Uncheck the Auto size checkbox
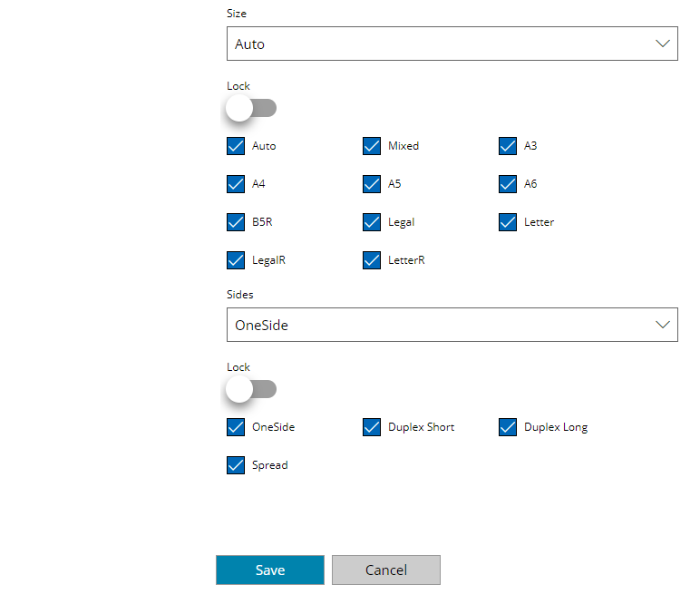 coord(236,146)
